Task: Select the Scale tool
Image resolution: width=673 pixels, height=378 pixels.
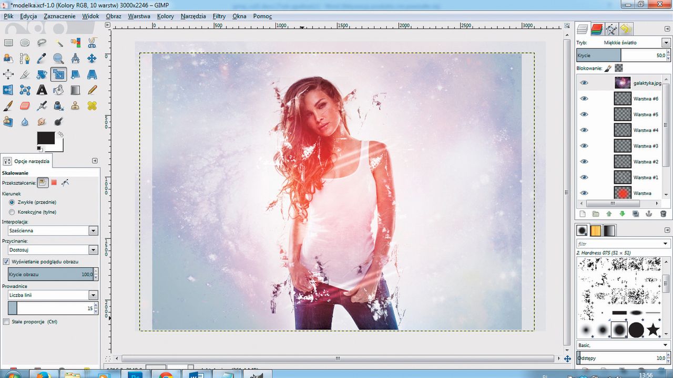Action: coord(58,75)
